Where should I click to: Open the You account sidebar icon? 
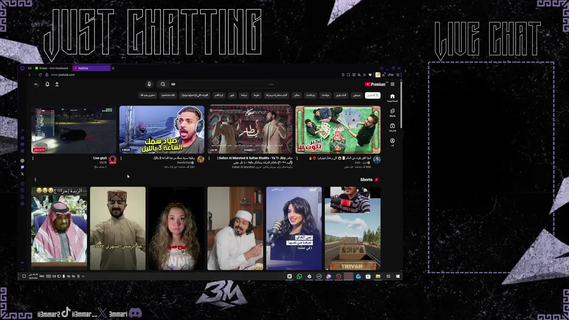pyautogui.click(x=392, y=142)
